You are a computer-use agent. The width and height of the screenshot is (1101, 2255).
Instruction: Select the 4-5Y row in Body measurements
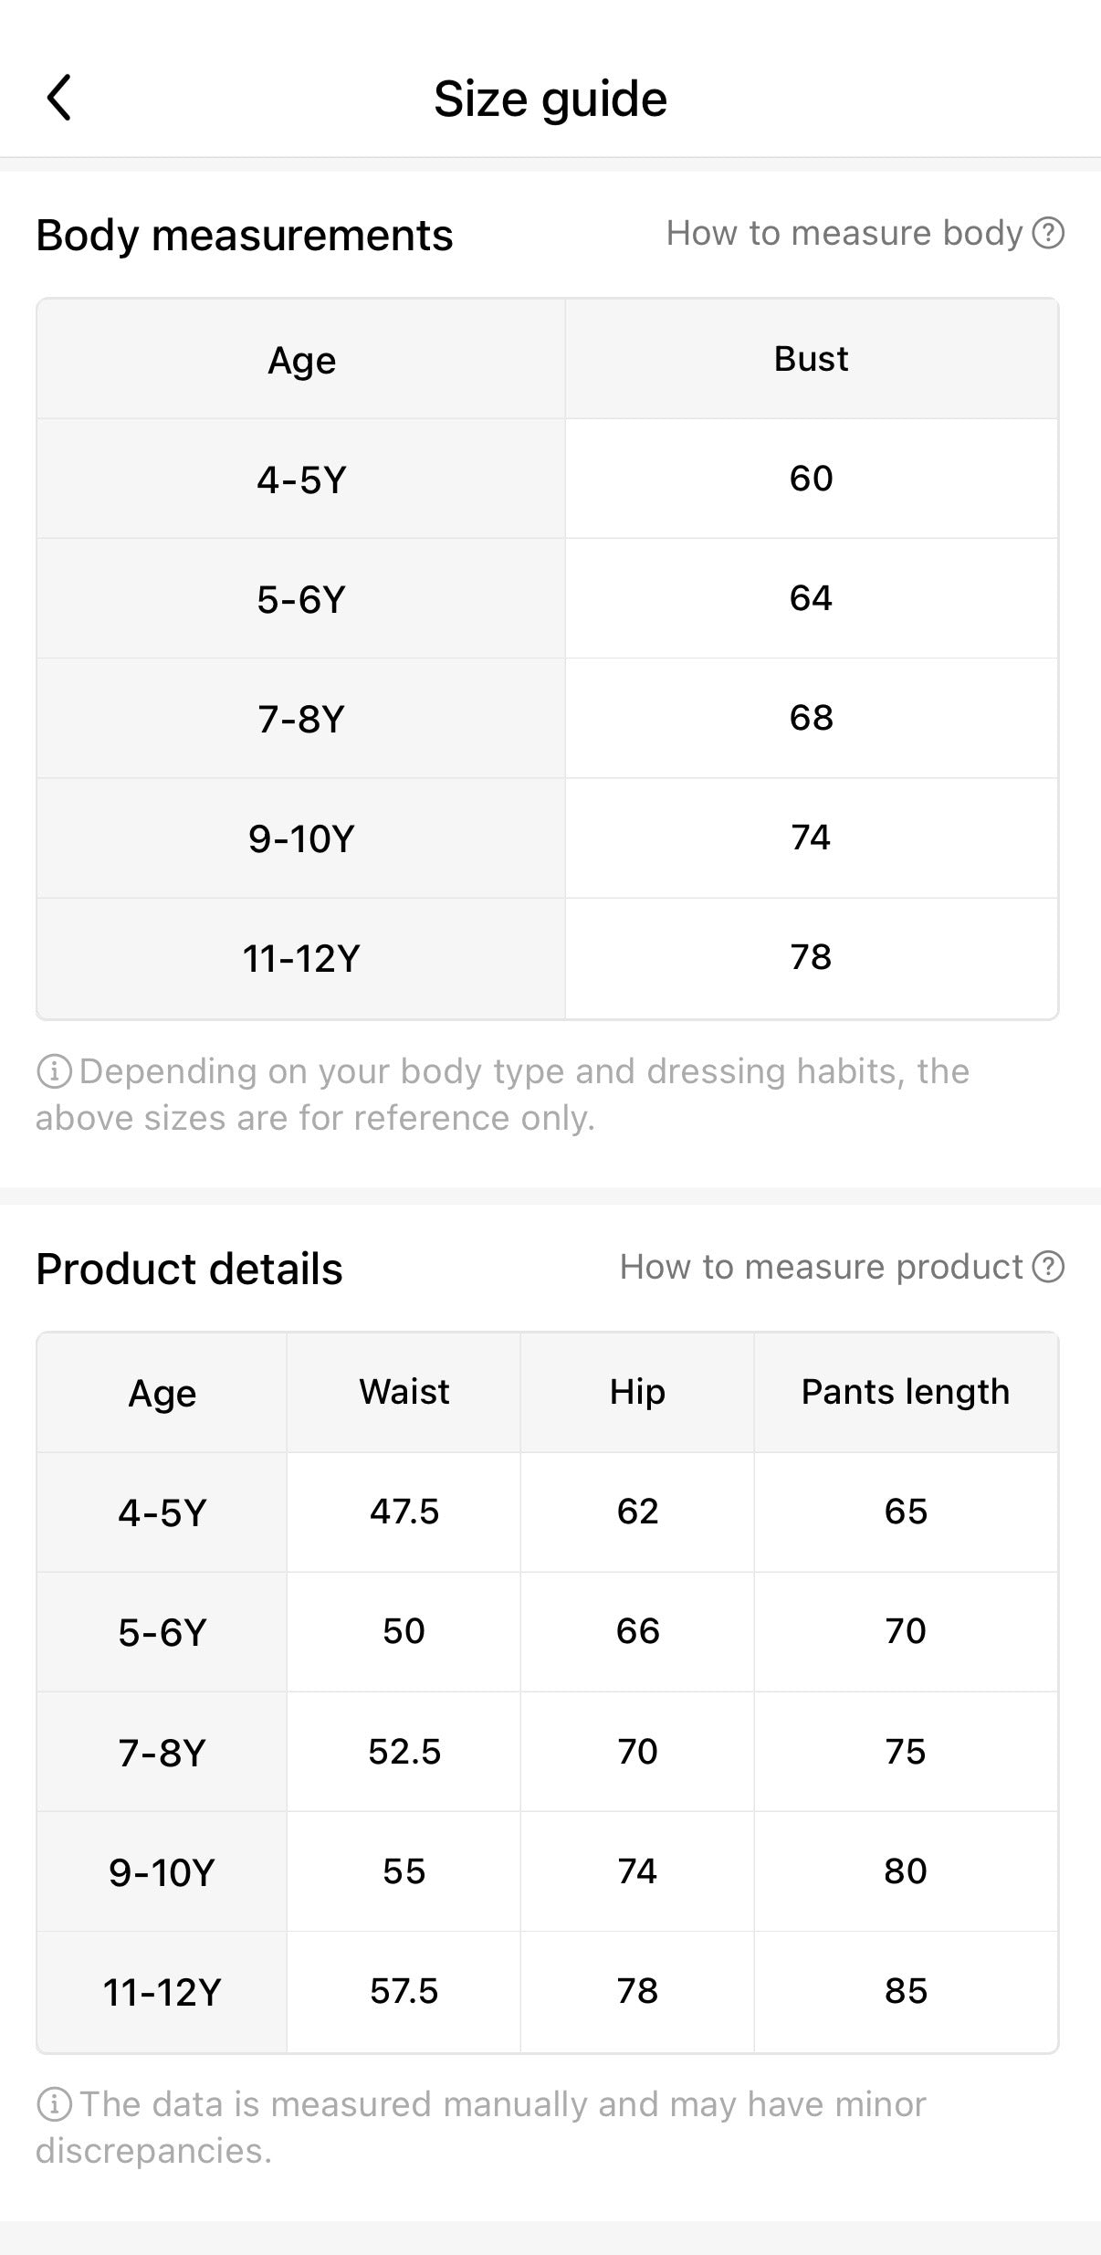tap(301, 478)
